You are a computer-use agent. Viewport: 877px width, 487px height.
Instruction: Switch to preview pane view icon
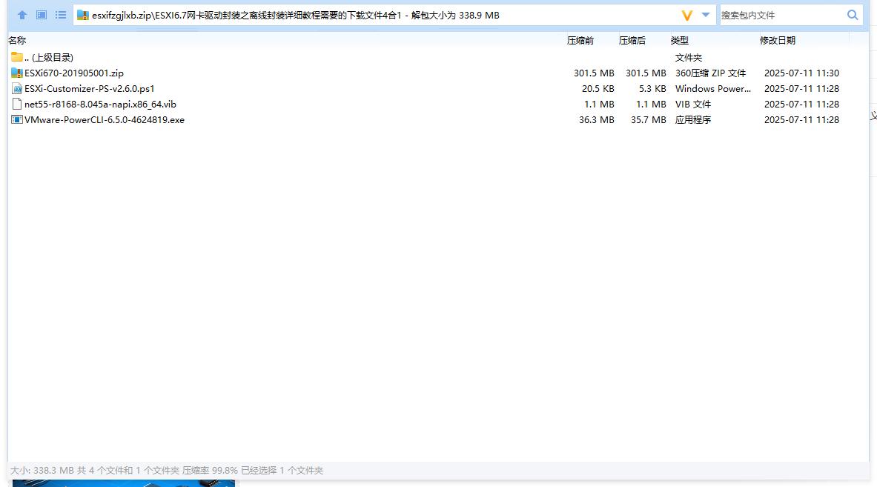(x=41, y=14)
